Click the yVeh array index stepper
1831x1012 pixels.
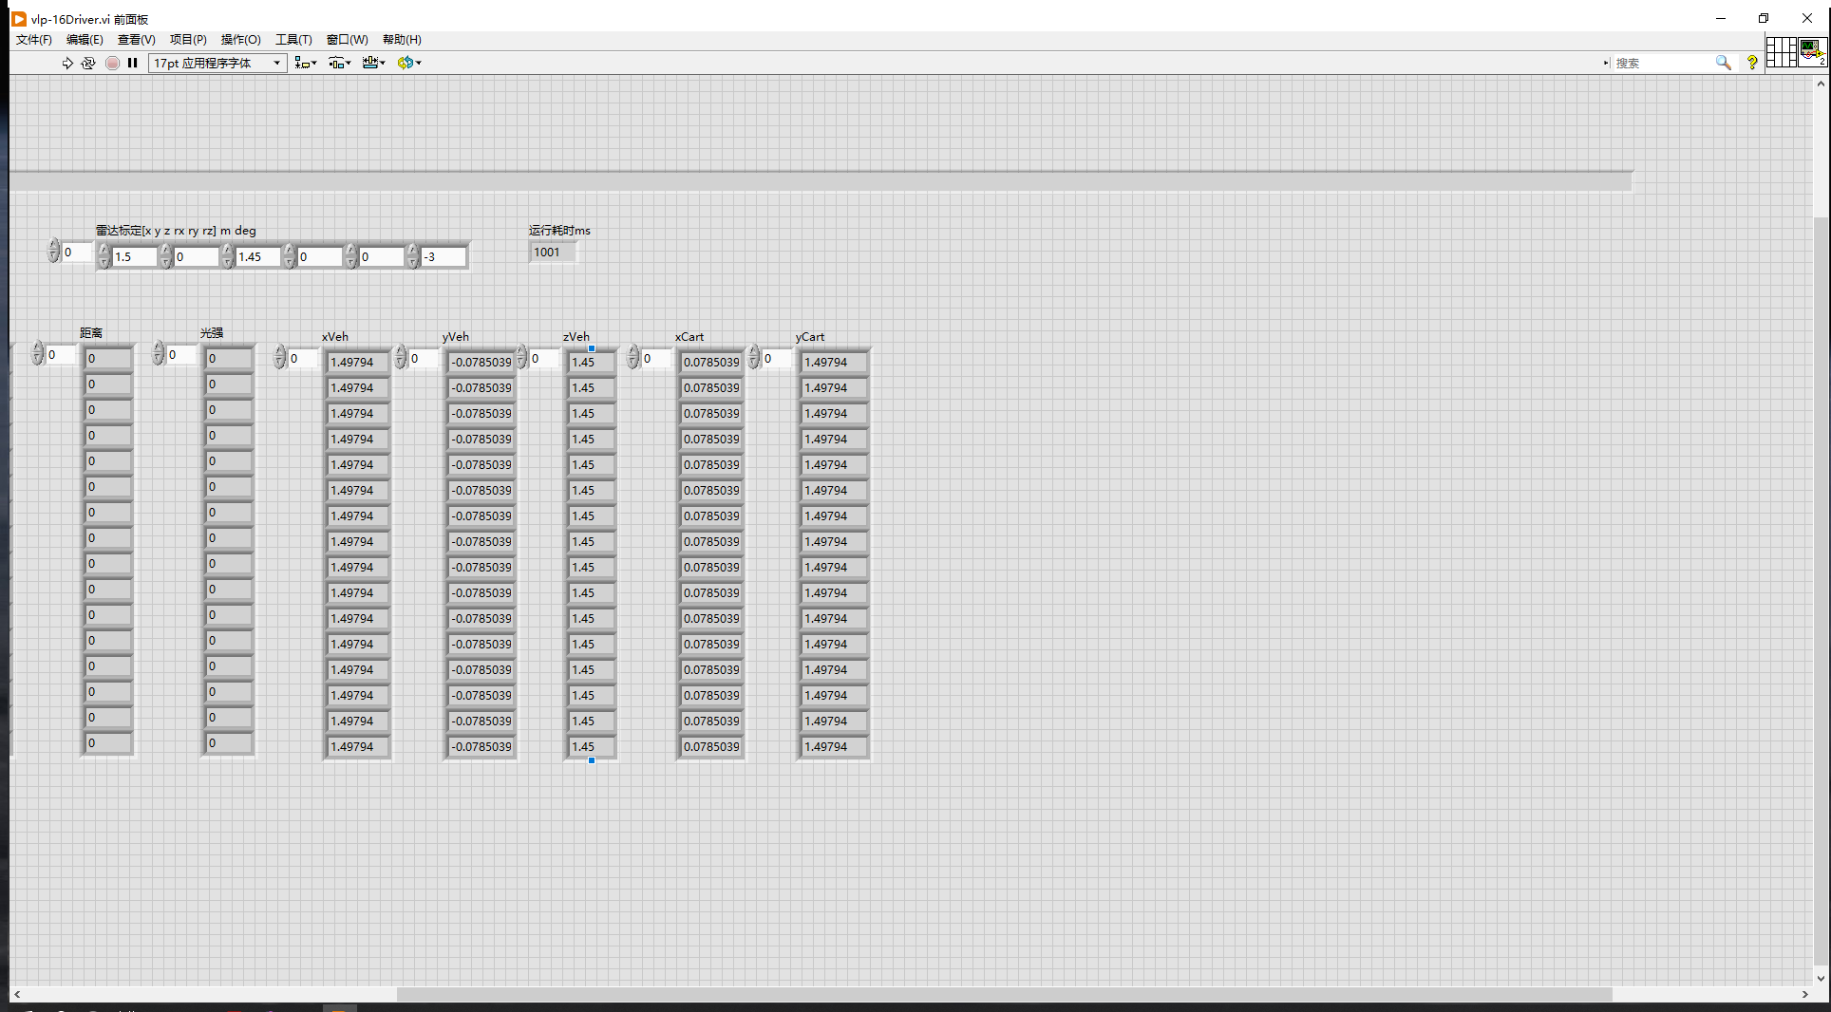400,358
